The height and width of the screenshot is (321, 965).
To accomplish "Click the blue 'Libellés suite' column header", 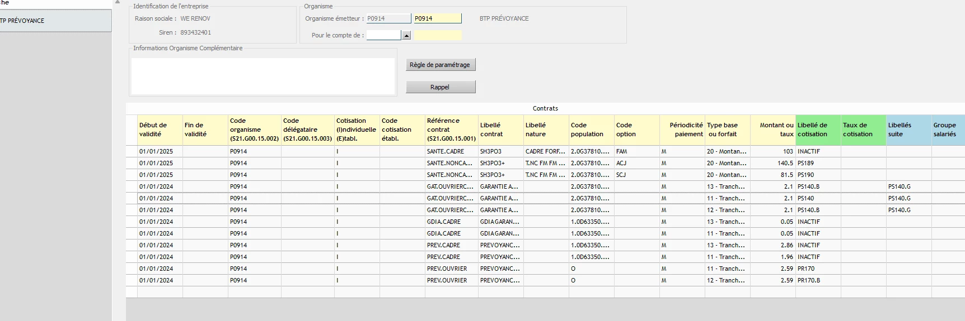I will tap(908, 130).
